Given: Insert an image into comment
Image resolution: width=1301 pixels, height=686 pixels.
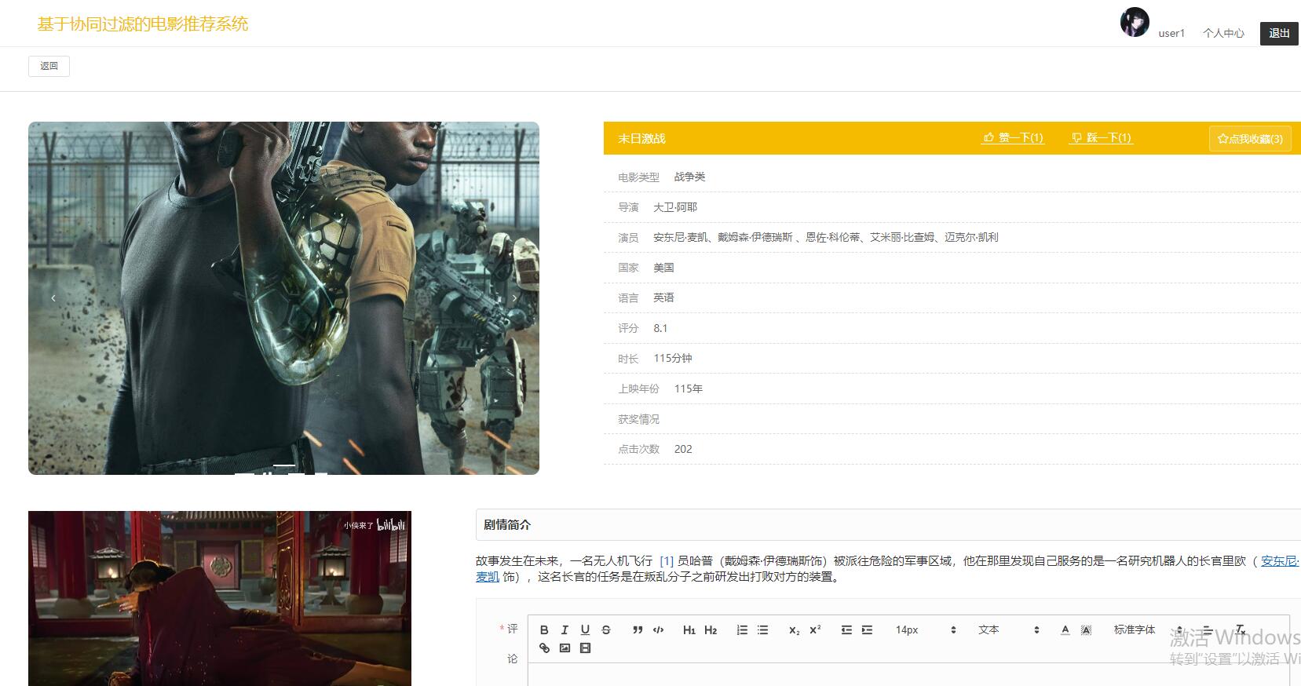Looking at the screenshot, I should pos(565,648).
